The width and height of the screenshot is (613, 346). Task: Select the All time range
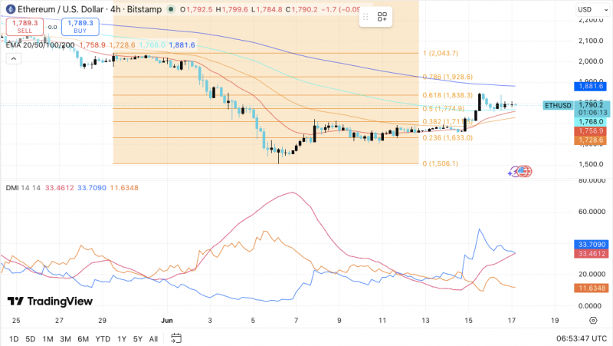point(153,339)
